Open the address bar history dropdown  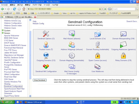(102, 9)
